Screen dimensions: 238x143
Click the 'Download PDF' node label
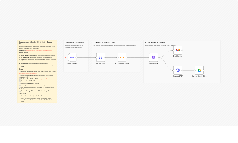pos(178,76)
